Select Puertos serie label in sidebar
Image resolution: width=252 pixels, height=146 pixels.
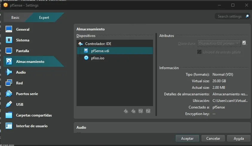click(27, 94)
